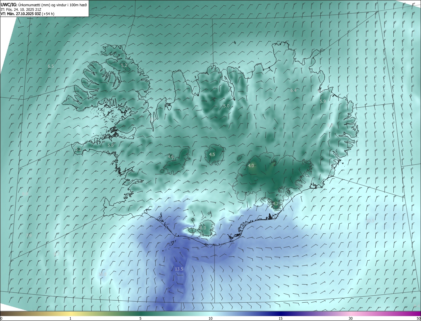
Task: Click the faint 7.9 value southwest of Iceland
Action: coord(29,236)
